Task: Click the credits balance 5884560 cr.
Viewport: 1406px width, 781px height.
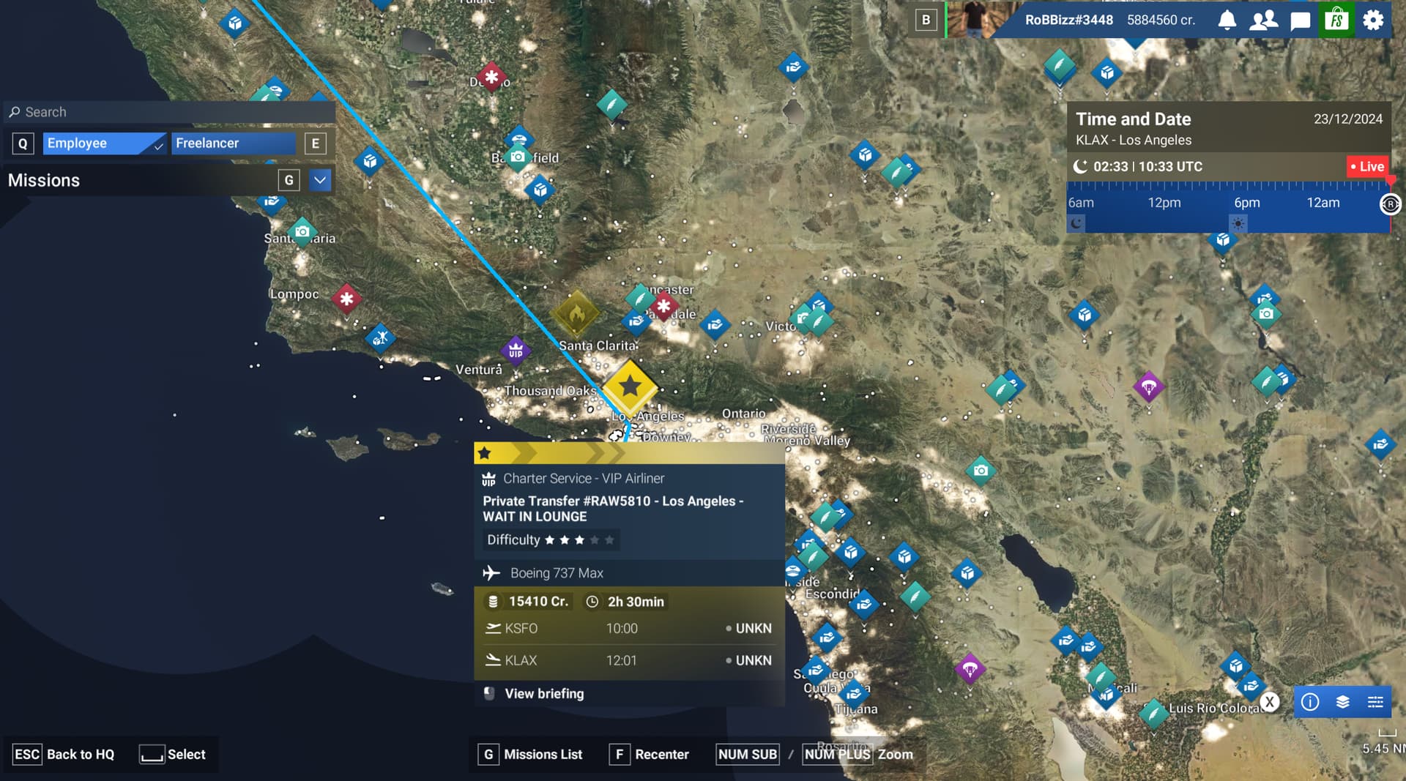Action: tap(1161, 20)
